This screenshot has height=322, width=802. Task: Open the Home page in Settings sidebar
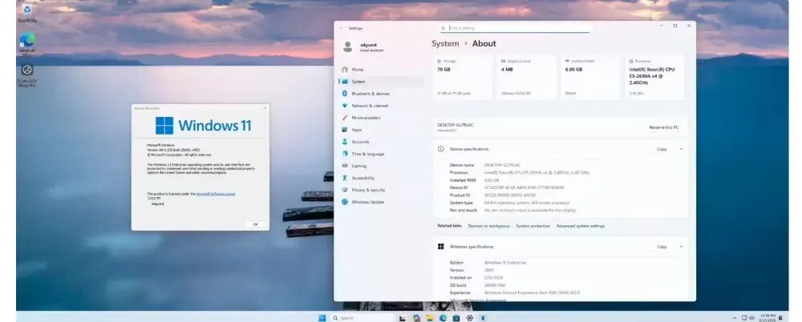[381, 70]
